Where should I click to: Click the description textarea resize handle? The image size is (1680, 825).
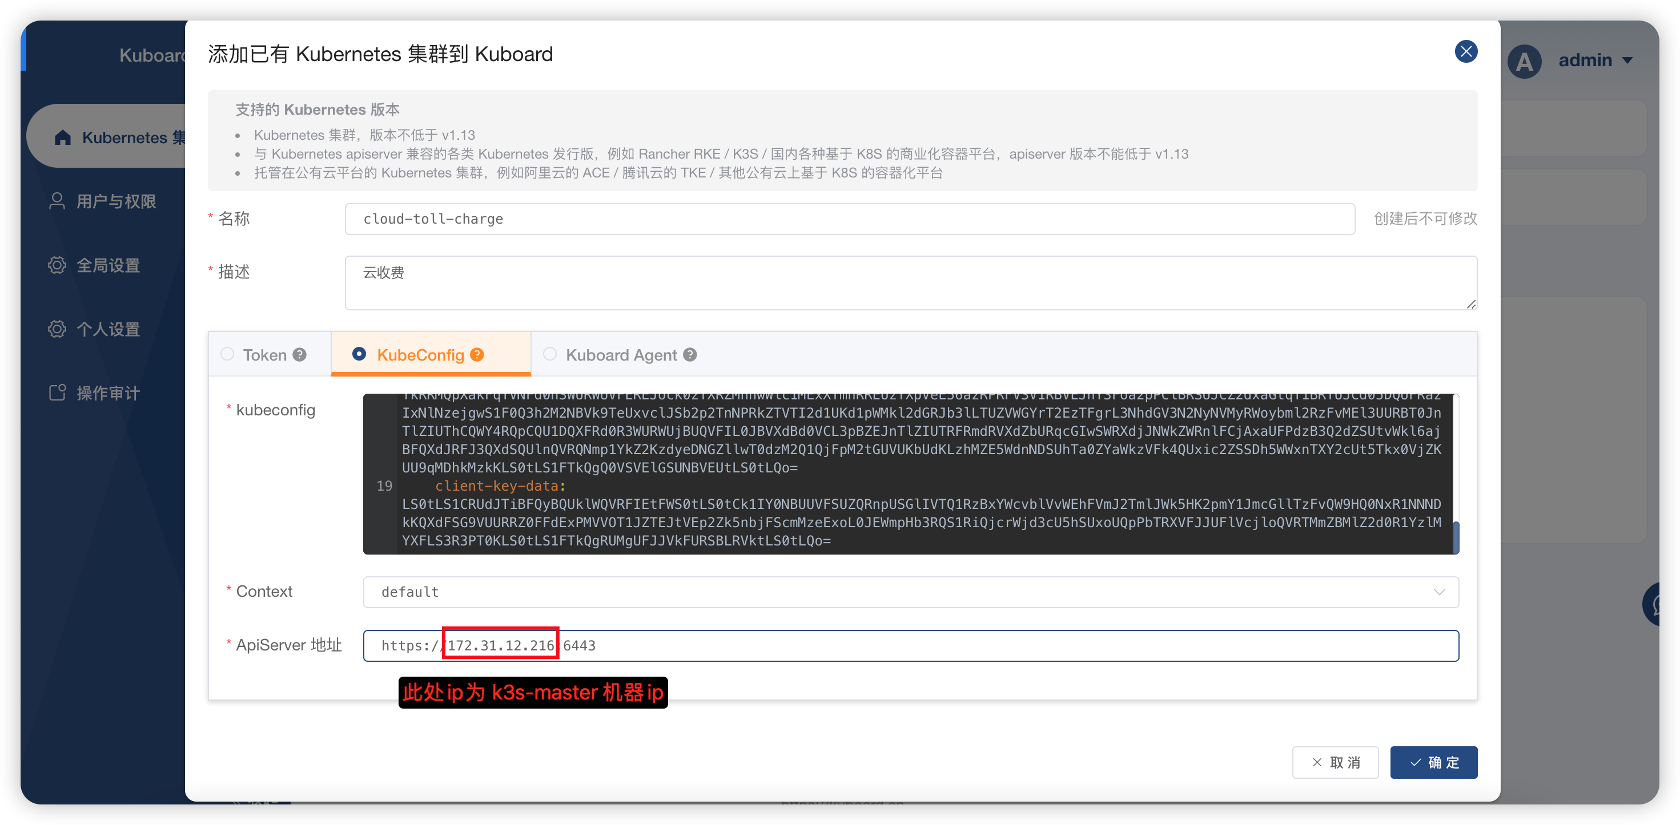pyautogui.click(x=1470, y=304)
